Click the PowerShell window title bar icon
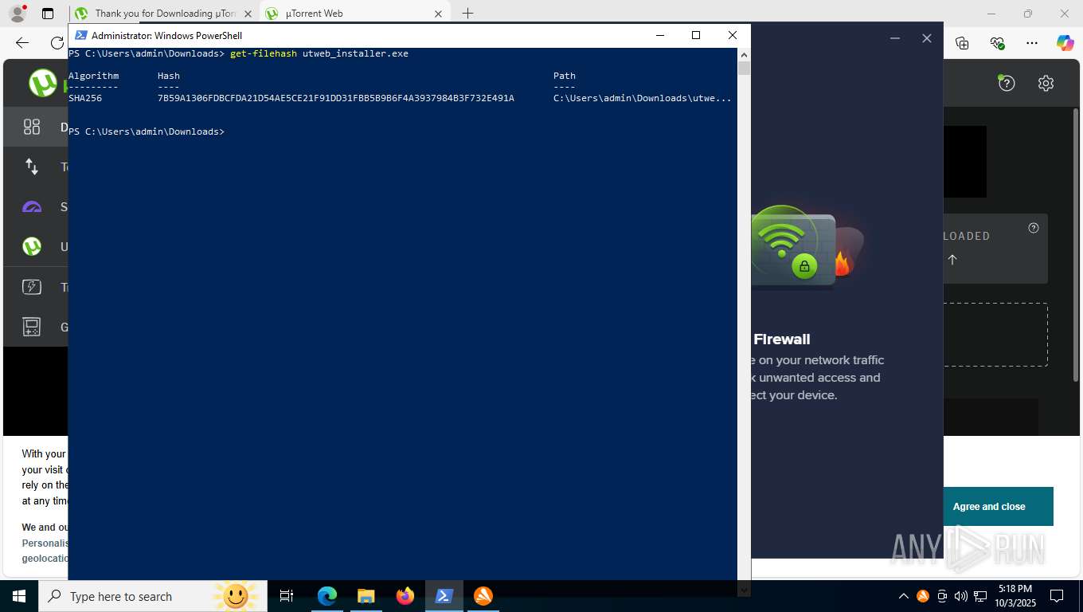Image resolution: width=1083 pixels, height=612 pixels. (x=80, y=35)
